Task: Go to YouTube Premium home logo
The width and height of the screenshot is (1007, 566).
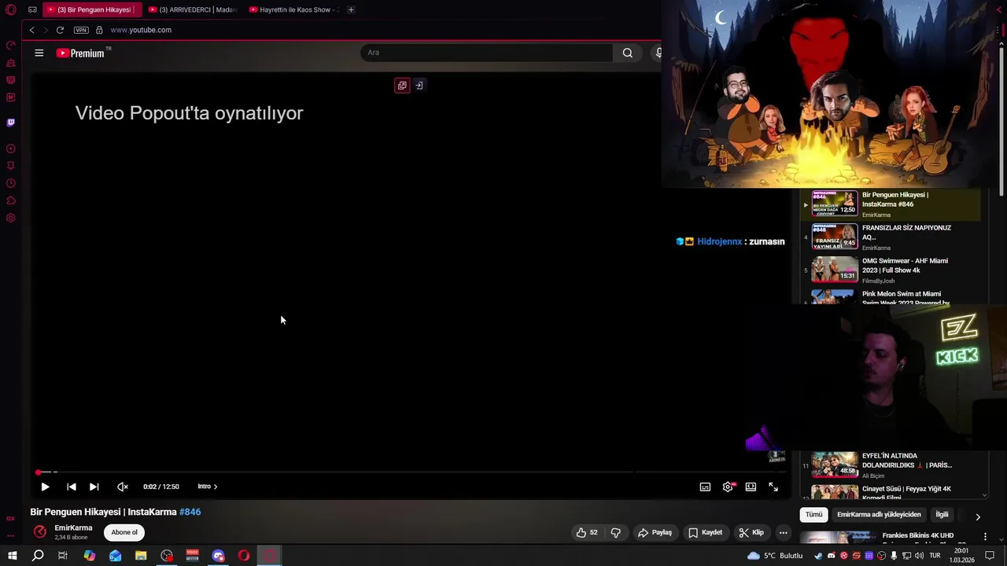Action: (x=81, y=53)
